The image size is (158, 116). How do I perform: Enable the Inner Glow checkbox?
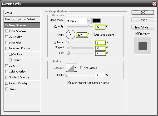(x=7, y=42)
